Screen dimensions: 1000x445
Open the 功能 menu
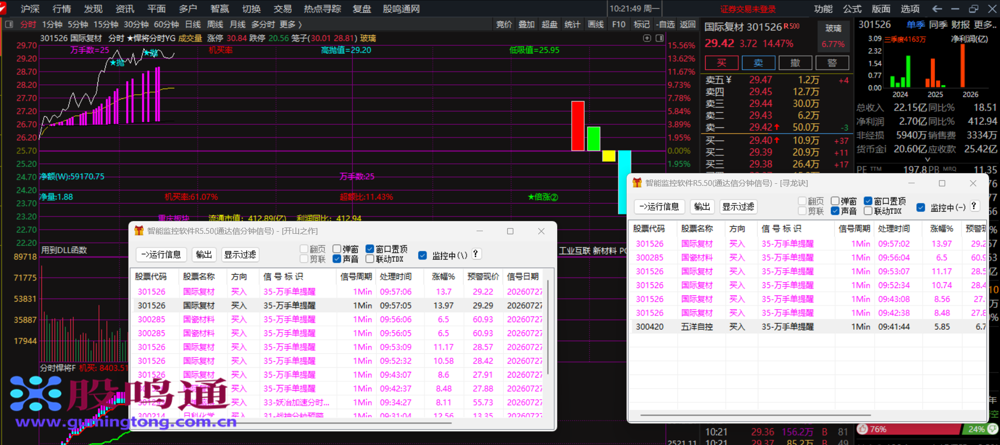tap(823, 9)
